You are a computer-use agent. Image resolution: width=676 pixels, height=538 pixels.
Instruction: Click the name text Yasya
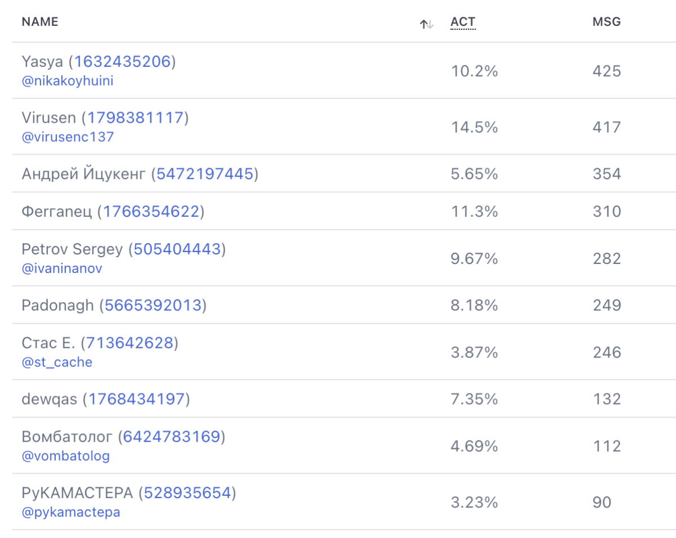click(42, 62)
